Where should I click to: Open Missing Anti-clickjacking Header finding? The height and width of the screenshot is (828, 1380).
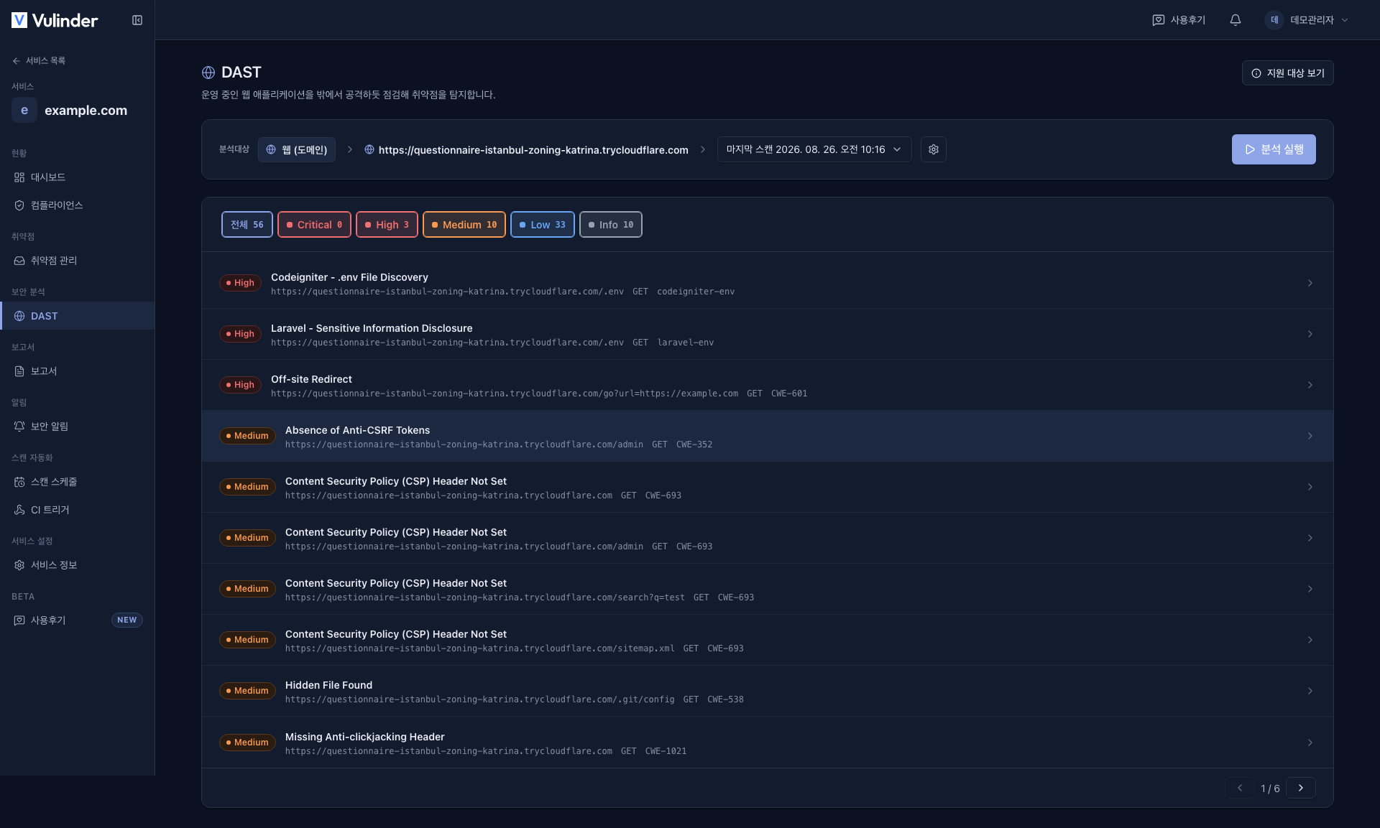click(767, 743)
